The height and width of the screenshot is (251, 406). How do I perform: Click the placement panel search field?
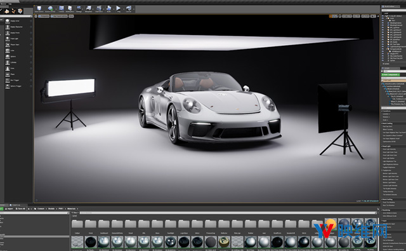[x=16, y=17]
